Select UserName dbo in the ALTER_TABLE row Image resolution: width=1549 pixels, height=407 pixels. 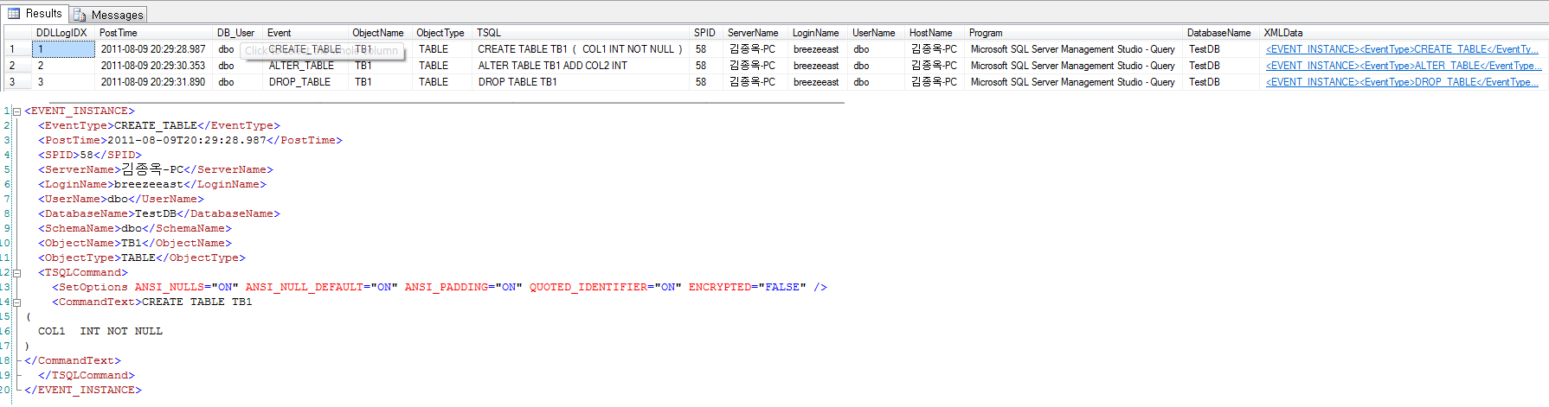(x=876, y=66)
